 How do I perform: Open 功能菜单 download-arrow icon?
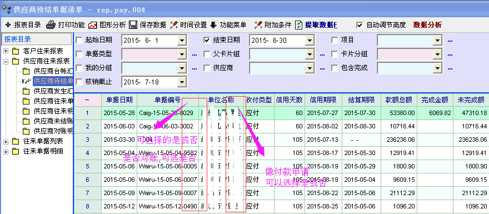tap(213, 25)
